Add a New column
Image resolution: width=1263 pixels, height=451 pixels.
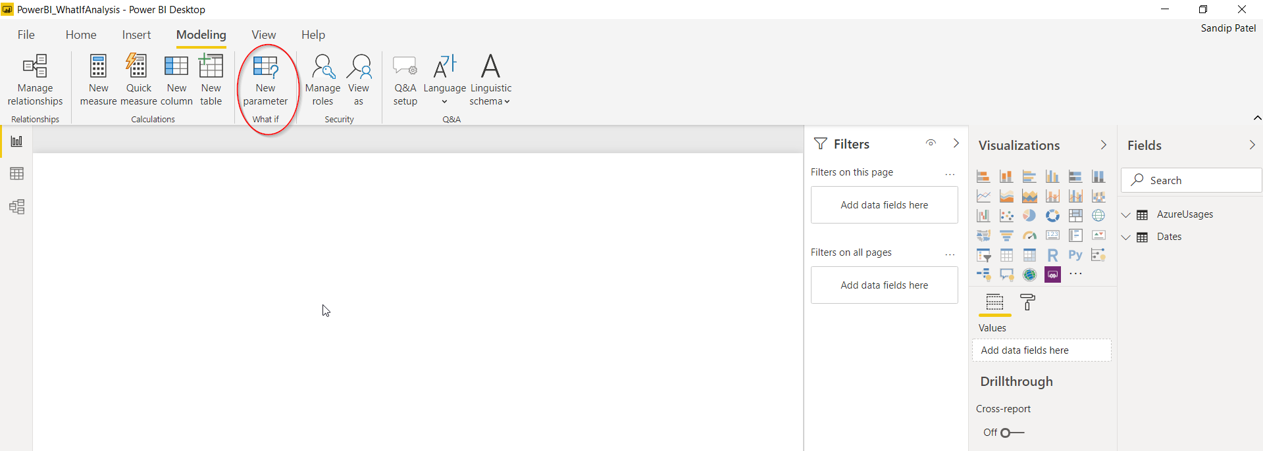(x=176, y=80)
